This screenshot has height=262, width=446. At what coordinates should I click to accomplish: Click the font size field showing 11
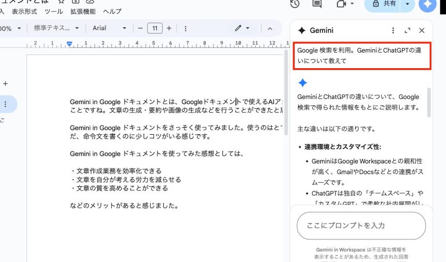(155, 28)
